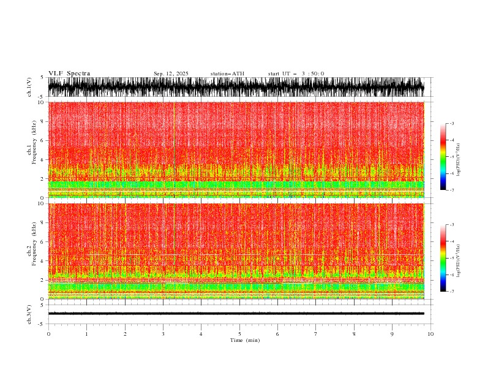The height and width of the screenshot is (375, 485).
Task: Click the upper PSD color scale bar
Action: click(443, 157)
